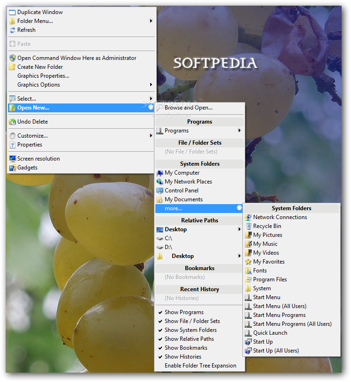Screen dimensions: 351x382
Task: Click the Create New Folder icon
Action: [x=12, y=67]
